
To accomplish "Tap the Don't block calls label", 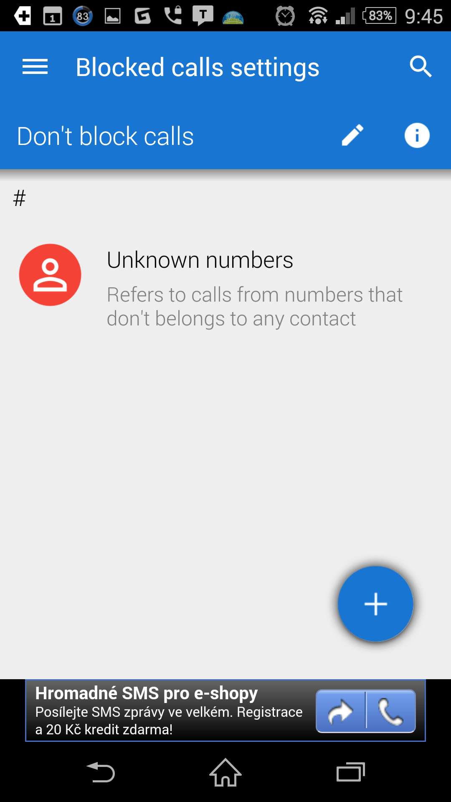I will pyautogui.click(x=105, y=136).
